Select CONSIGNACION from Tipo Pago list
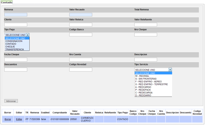Screen dimensions: 205x125 [14, 41]
